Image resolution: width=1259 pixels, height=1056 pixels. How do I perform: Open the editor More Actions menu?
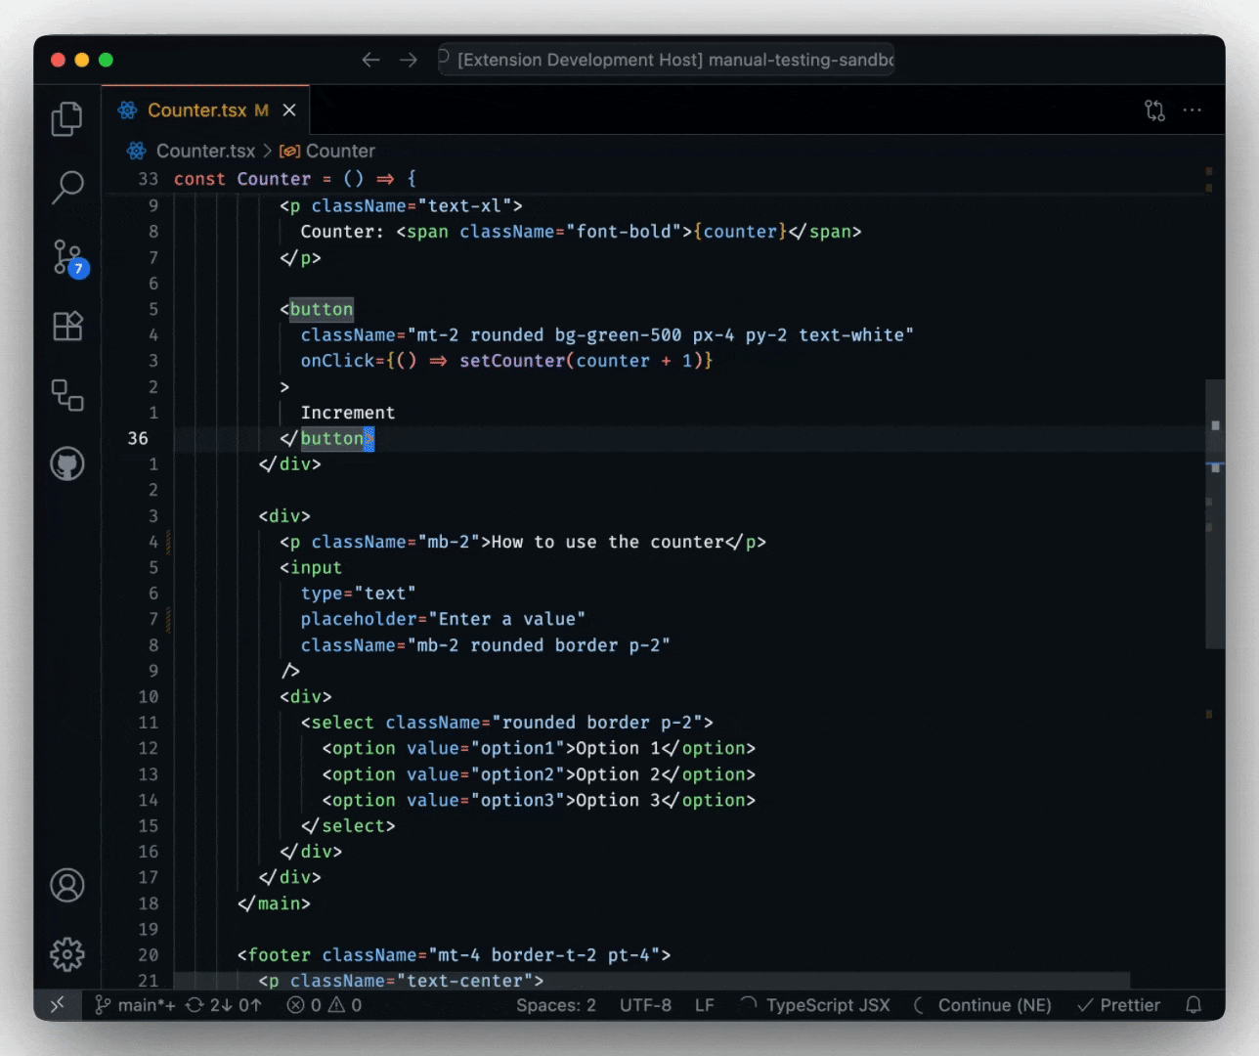click(x=1193, y=110)
